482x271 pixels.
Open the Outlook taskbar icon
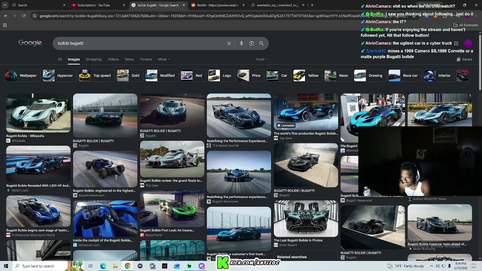(177, 266)
